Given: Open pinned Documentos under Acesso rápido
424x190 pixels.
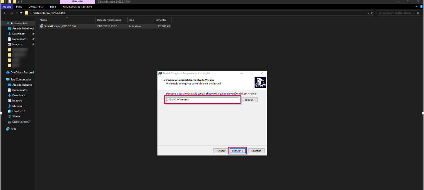Looking at the screenshot, I should click(20, 39).
